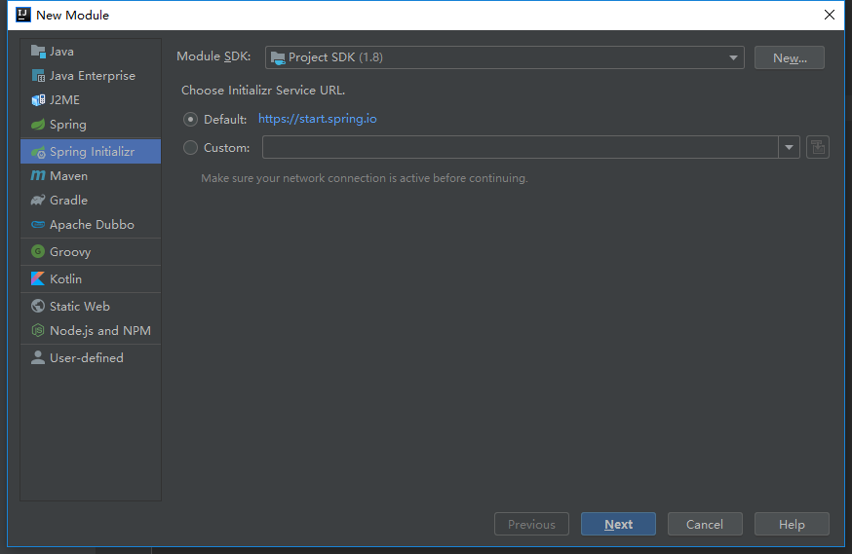Select the Default URL radio button
Screen dimensions: 852x554
[190, 119]
